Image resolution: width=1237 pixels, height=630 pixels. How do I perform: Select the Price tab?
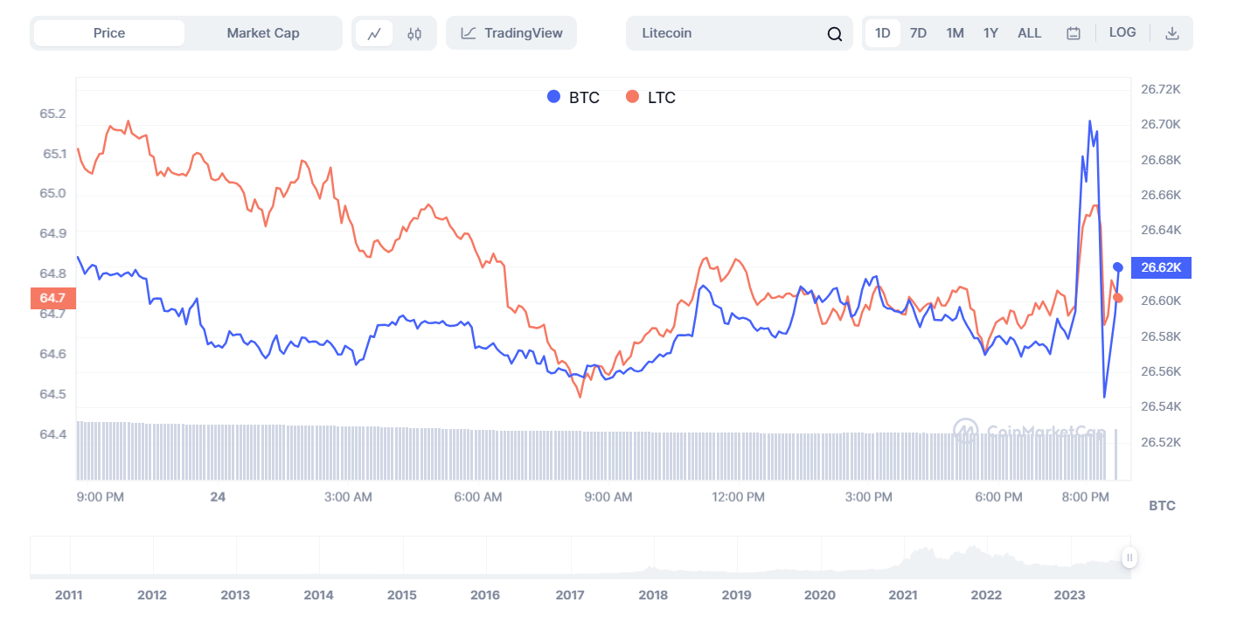(109, 33)
